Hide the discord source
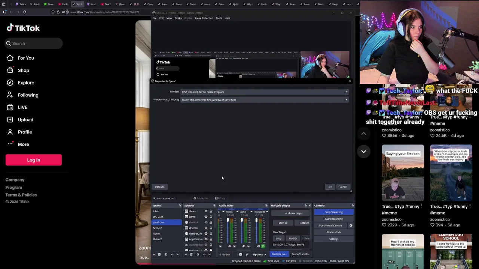 point(206,228)
